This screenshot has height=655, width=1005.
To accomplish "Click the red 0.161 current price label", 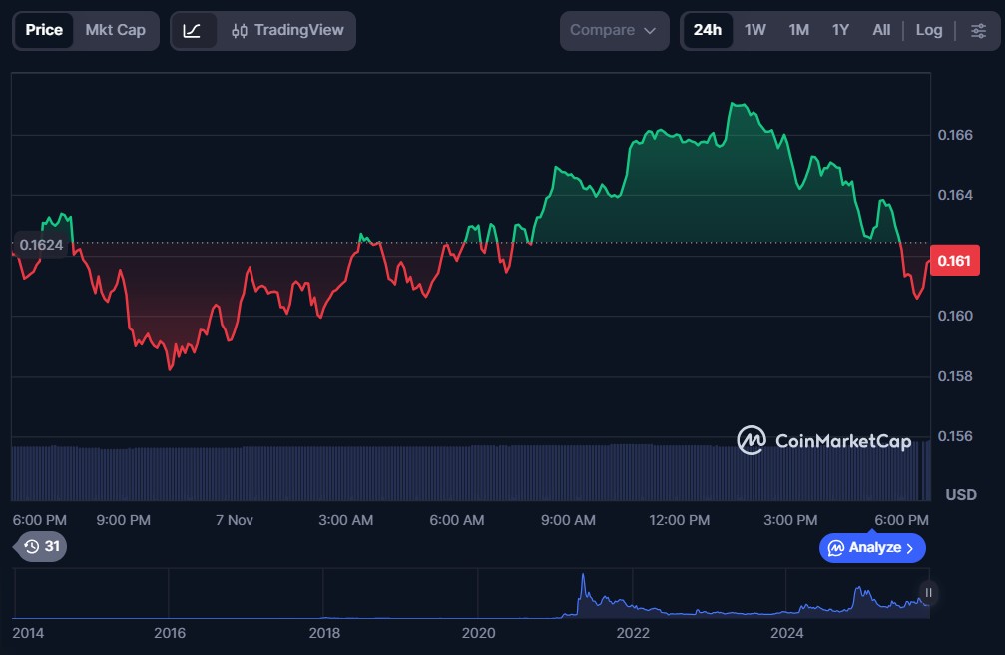I will [954, 261].
